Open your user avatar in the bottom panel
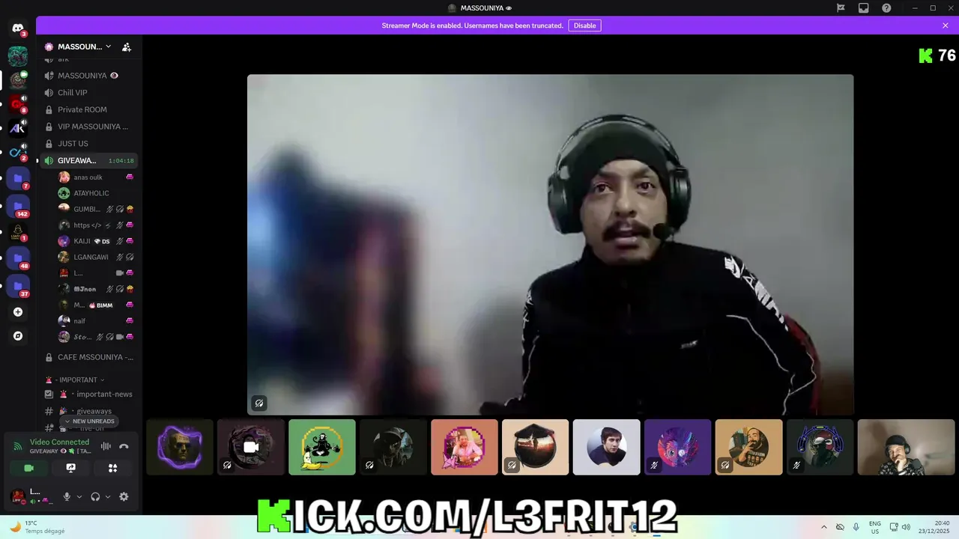This screenshot has height=539, width=959. (18, 496)
